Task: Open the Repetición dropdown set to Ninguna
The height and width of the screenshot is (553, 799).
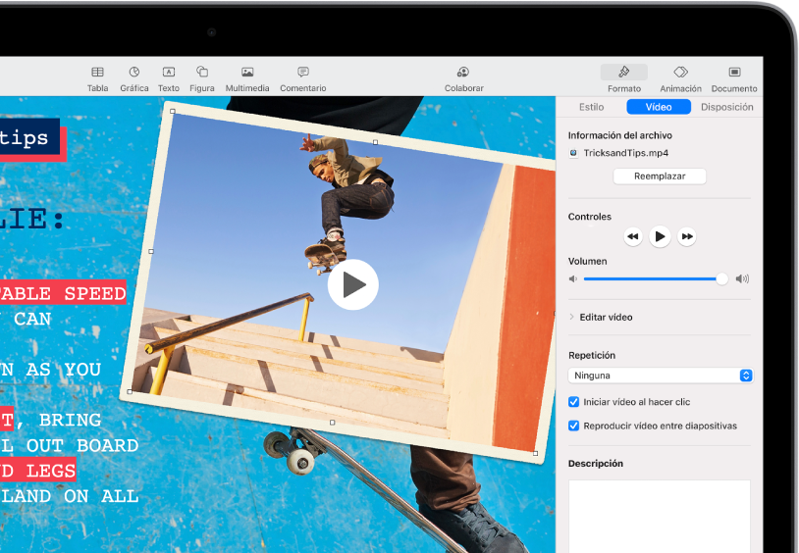Action: [x=662, y=376]
